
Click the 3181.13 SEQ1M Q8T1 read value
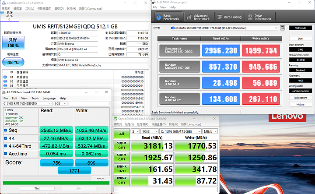152,145
